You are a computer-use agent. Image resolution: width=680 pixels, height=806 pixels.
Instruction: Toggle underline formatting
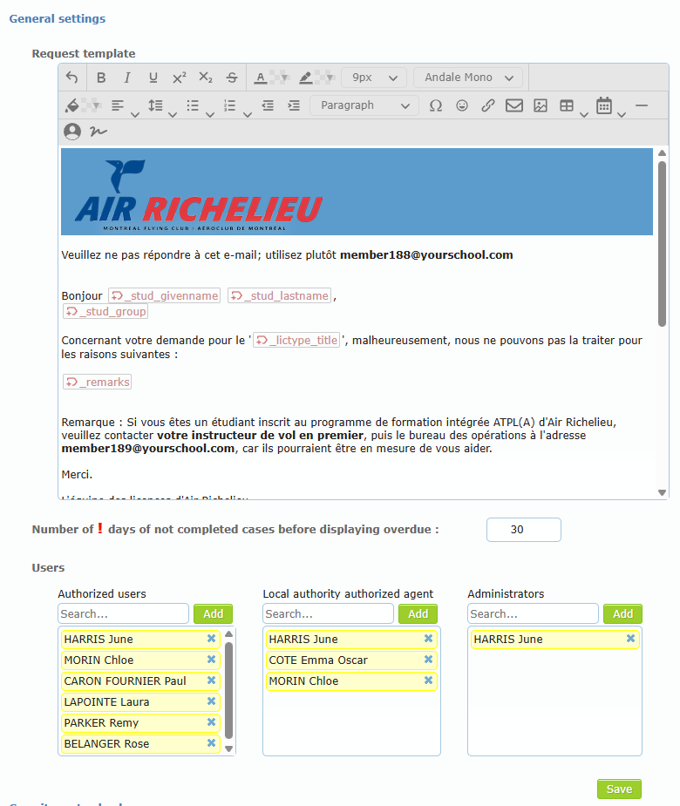point(153,78)
